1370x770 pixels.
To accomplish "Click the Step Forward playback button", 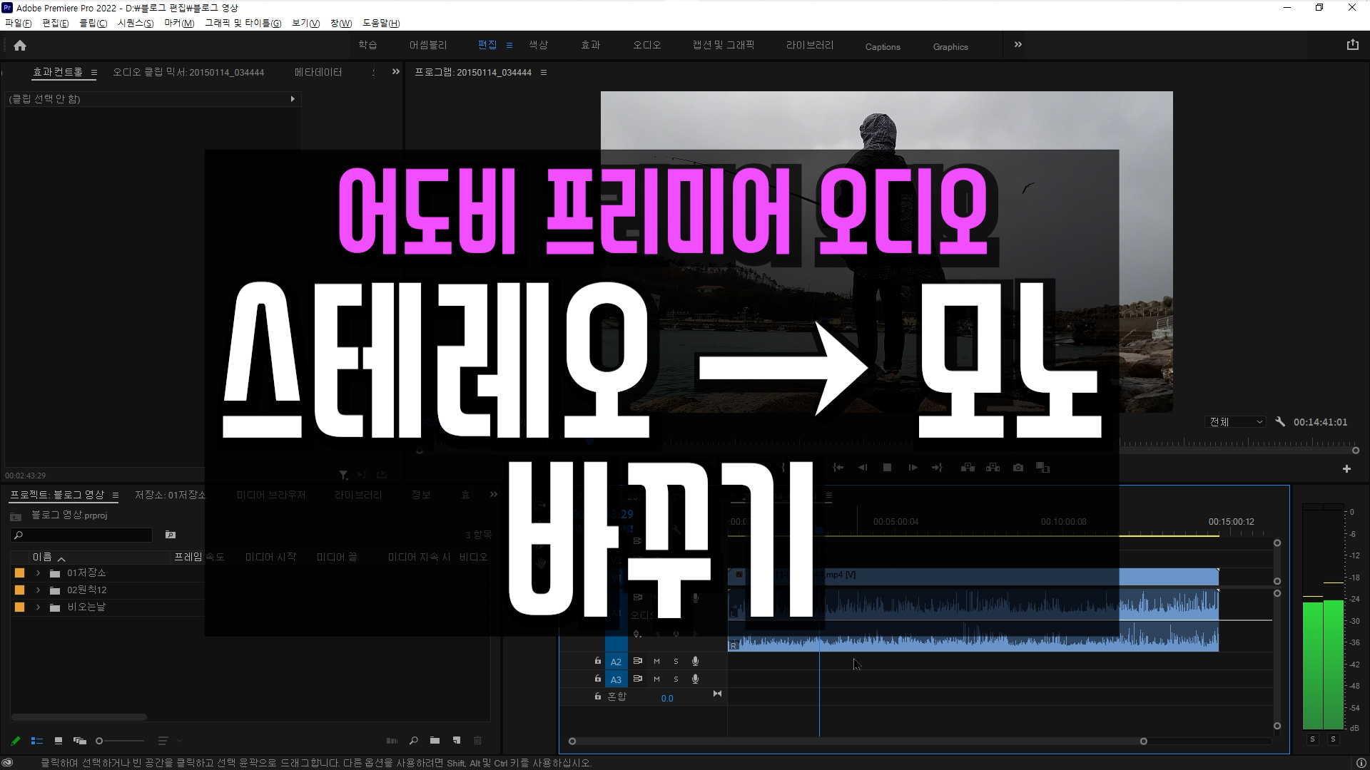I will click(x=913, y=468).
